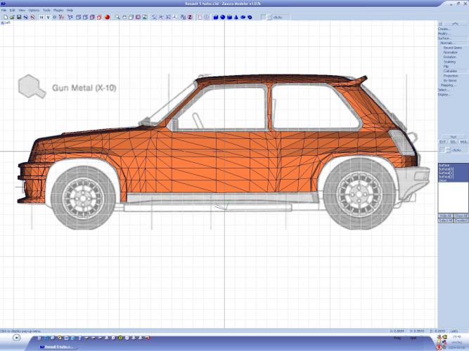Click the Open file folder icon
This screenshot has height=351, width=469.
point(11,17)
